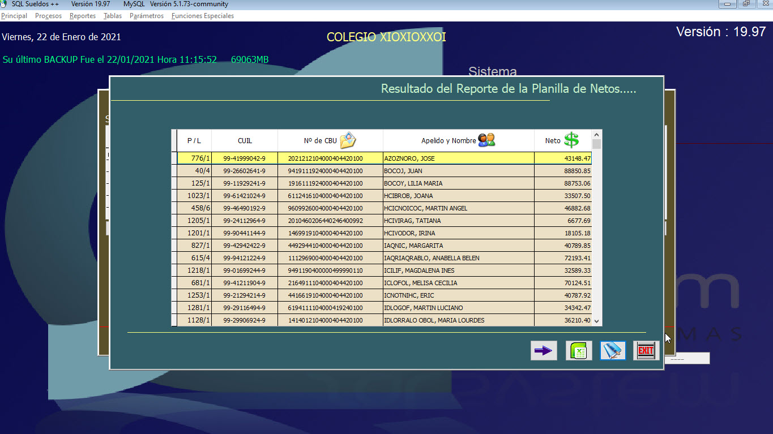The width and height of the screenshot is (773, 434).
Task: Click the small field right of the EXIT button
Action: [687, 358]
